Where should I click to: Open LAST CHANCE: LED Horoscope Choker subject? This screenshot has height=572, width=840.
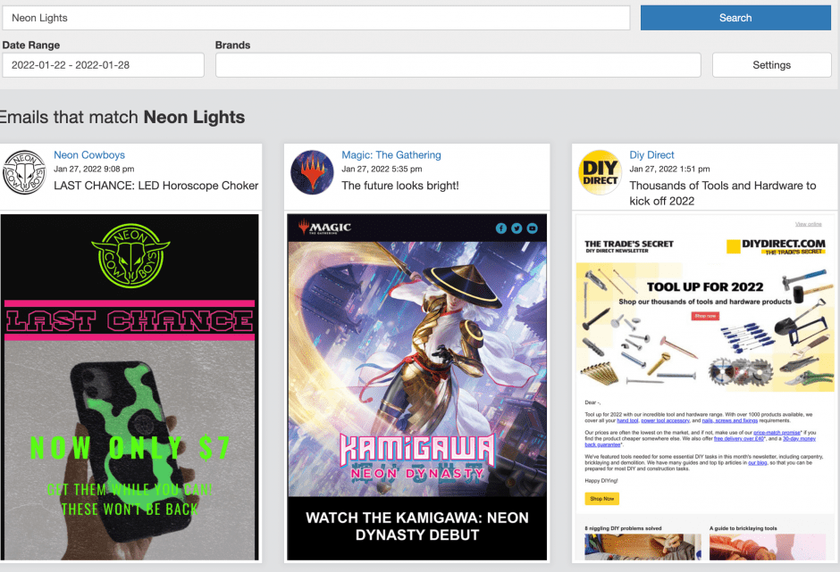click(155, 186)
